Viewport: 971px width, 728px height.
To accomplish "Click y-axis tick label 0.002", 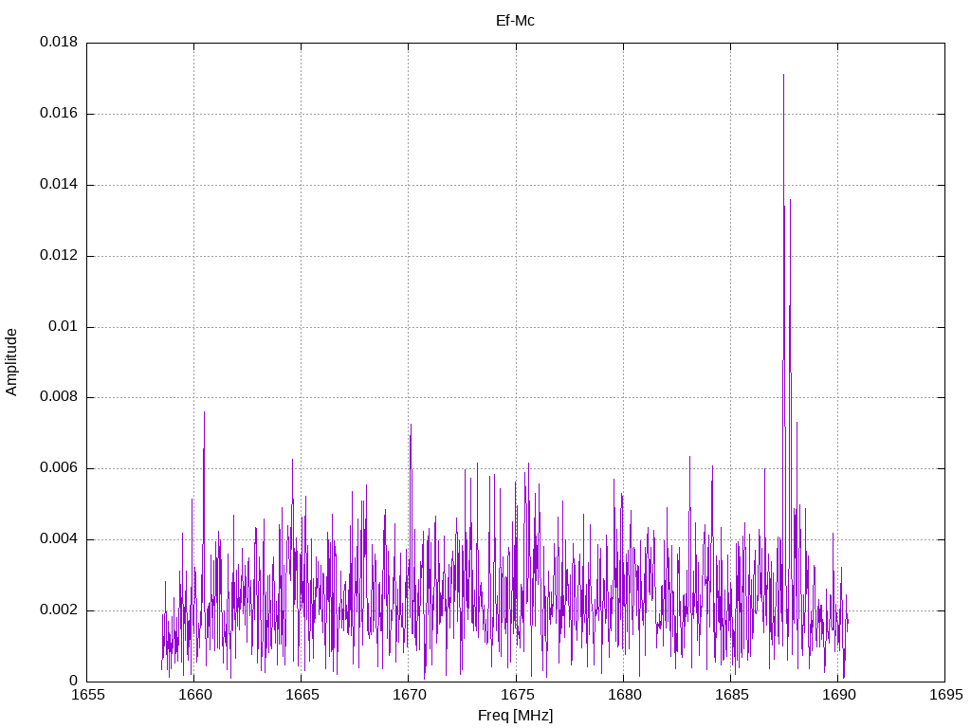I will [x=59, y=610].
